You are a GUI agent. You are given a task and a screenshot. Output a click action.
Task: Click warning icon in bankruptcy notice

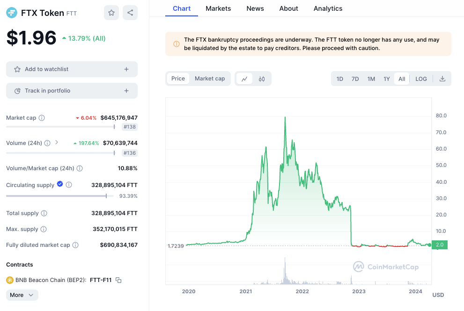click(177, 44)
